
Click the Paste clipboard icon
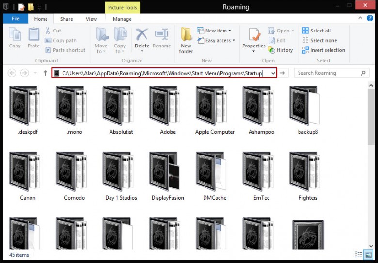tap(33, 34)
